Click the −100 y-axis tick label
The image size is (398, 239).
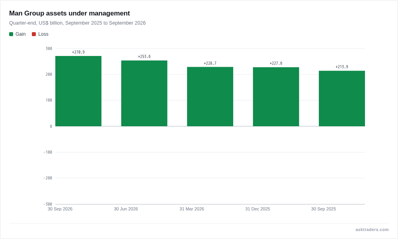[x=48, y=152]
